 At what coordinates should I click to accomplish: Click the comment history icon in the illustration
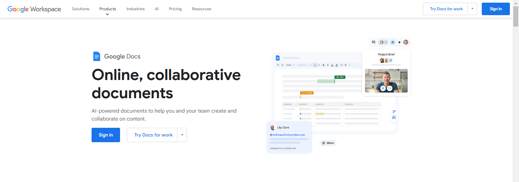coord(373,42)
